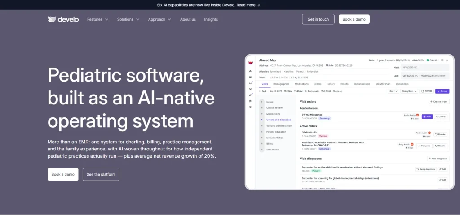Click the green CIGNA insurance status

point(432,60)
